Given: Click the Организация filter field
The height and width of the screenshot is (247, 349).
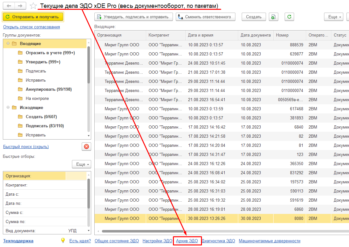Looking at the screenshot, I should (x=45, y=176).
